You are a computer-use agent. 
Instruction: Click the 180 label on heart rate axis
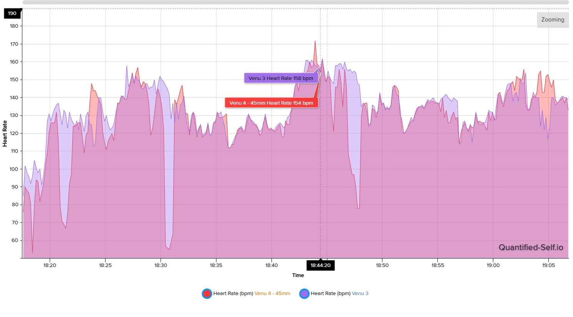[14, 26]
